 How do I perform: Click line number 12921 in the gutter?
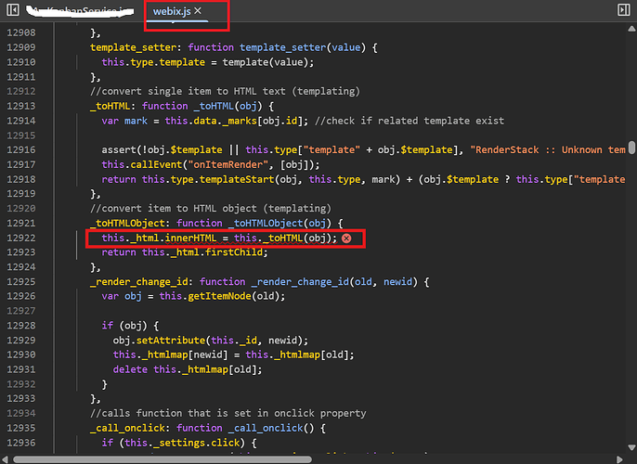point(21,224)
